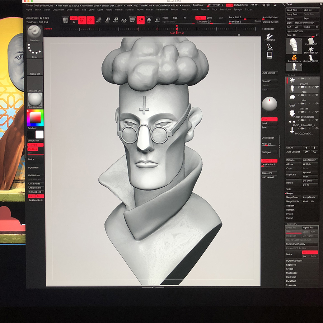The width and height of the screenshot is (323, 323).
Task: Toggle the LazyMouse button
Action: tap(269, 160)
